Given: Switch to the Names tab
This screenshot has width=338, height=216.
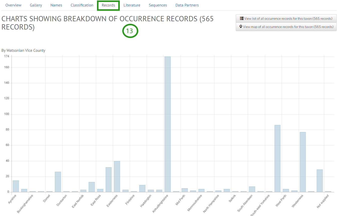Looking at the screenshot, I should tap(56, 5).
